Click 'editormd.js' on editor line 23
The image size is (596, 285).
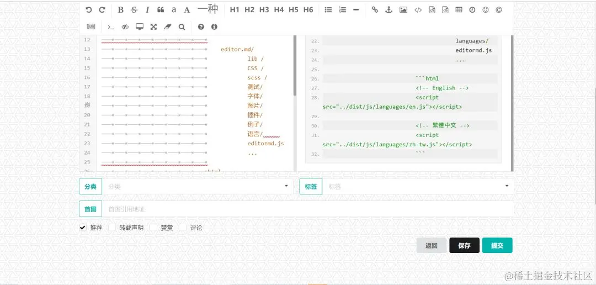click(x=265, y=144)
